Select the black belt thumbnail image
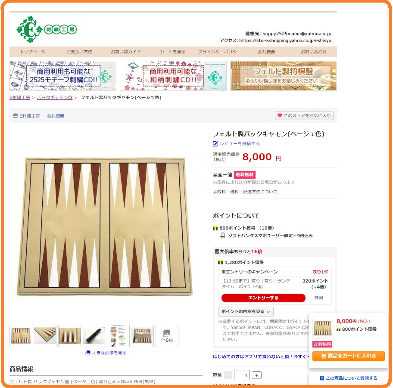Screen dimensions: 393x388 click(x=94, y=335)
